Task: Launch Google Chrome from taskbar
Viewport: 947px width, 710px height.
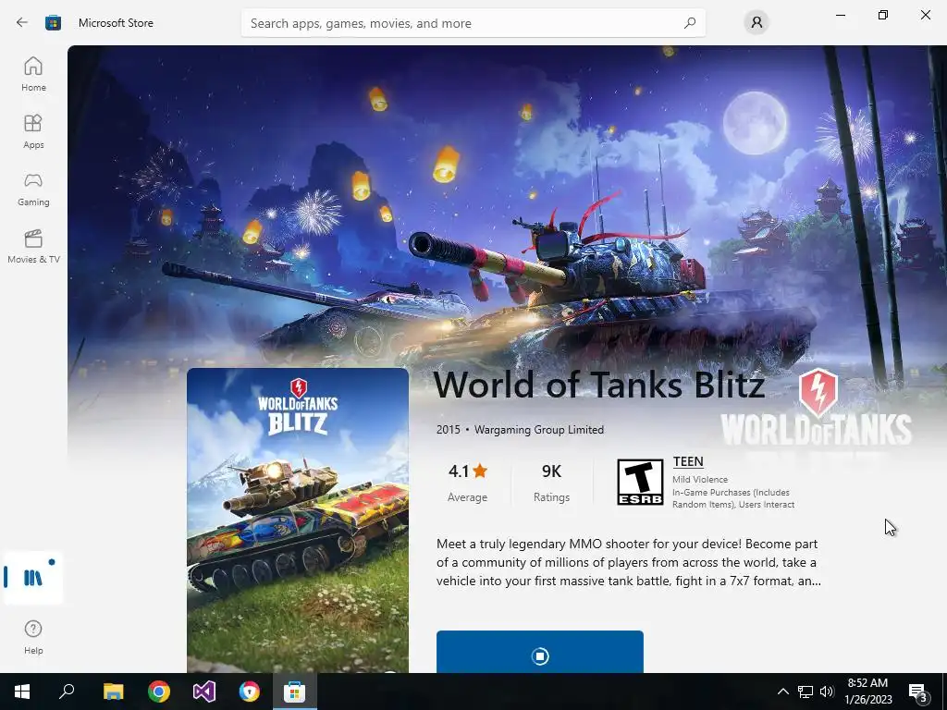Action: click(159, 692)
